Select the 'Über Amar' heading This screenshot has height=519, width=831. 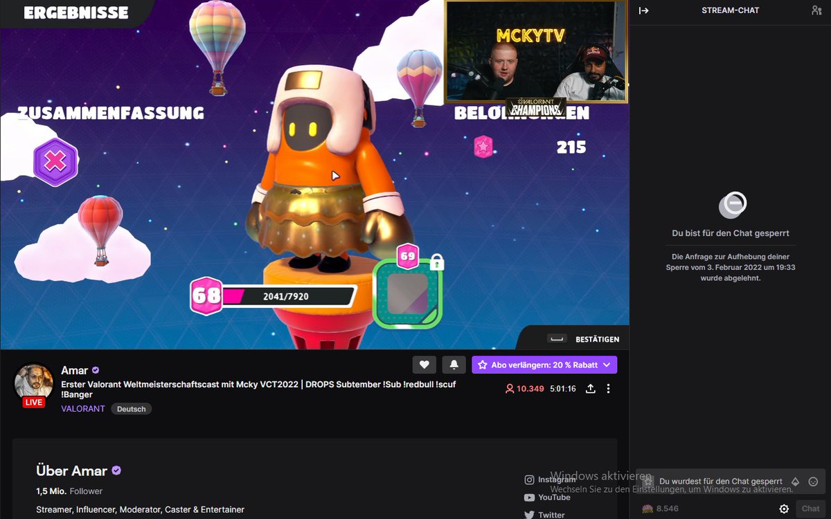click(71, 471)
